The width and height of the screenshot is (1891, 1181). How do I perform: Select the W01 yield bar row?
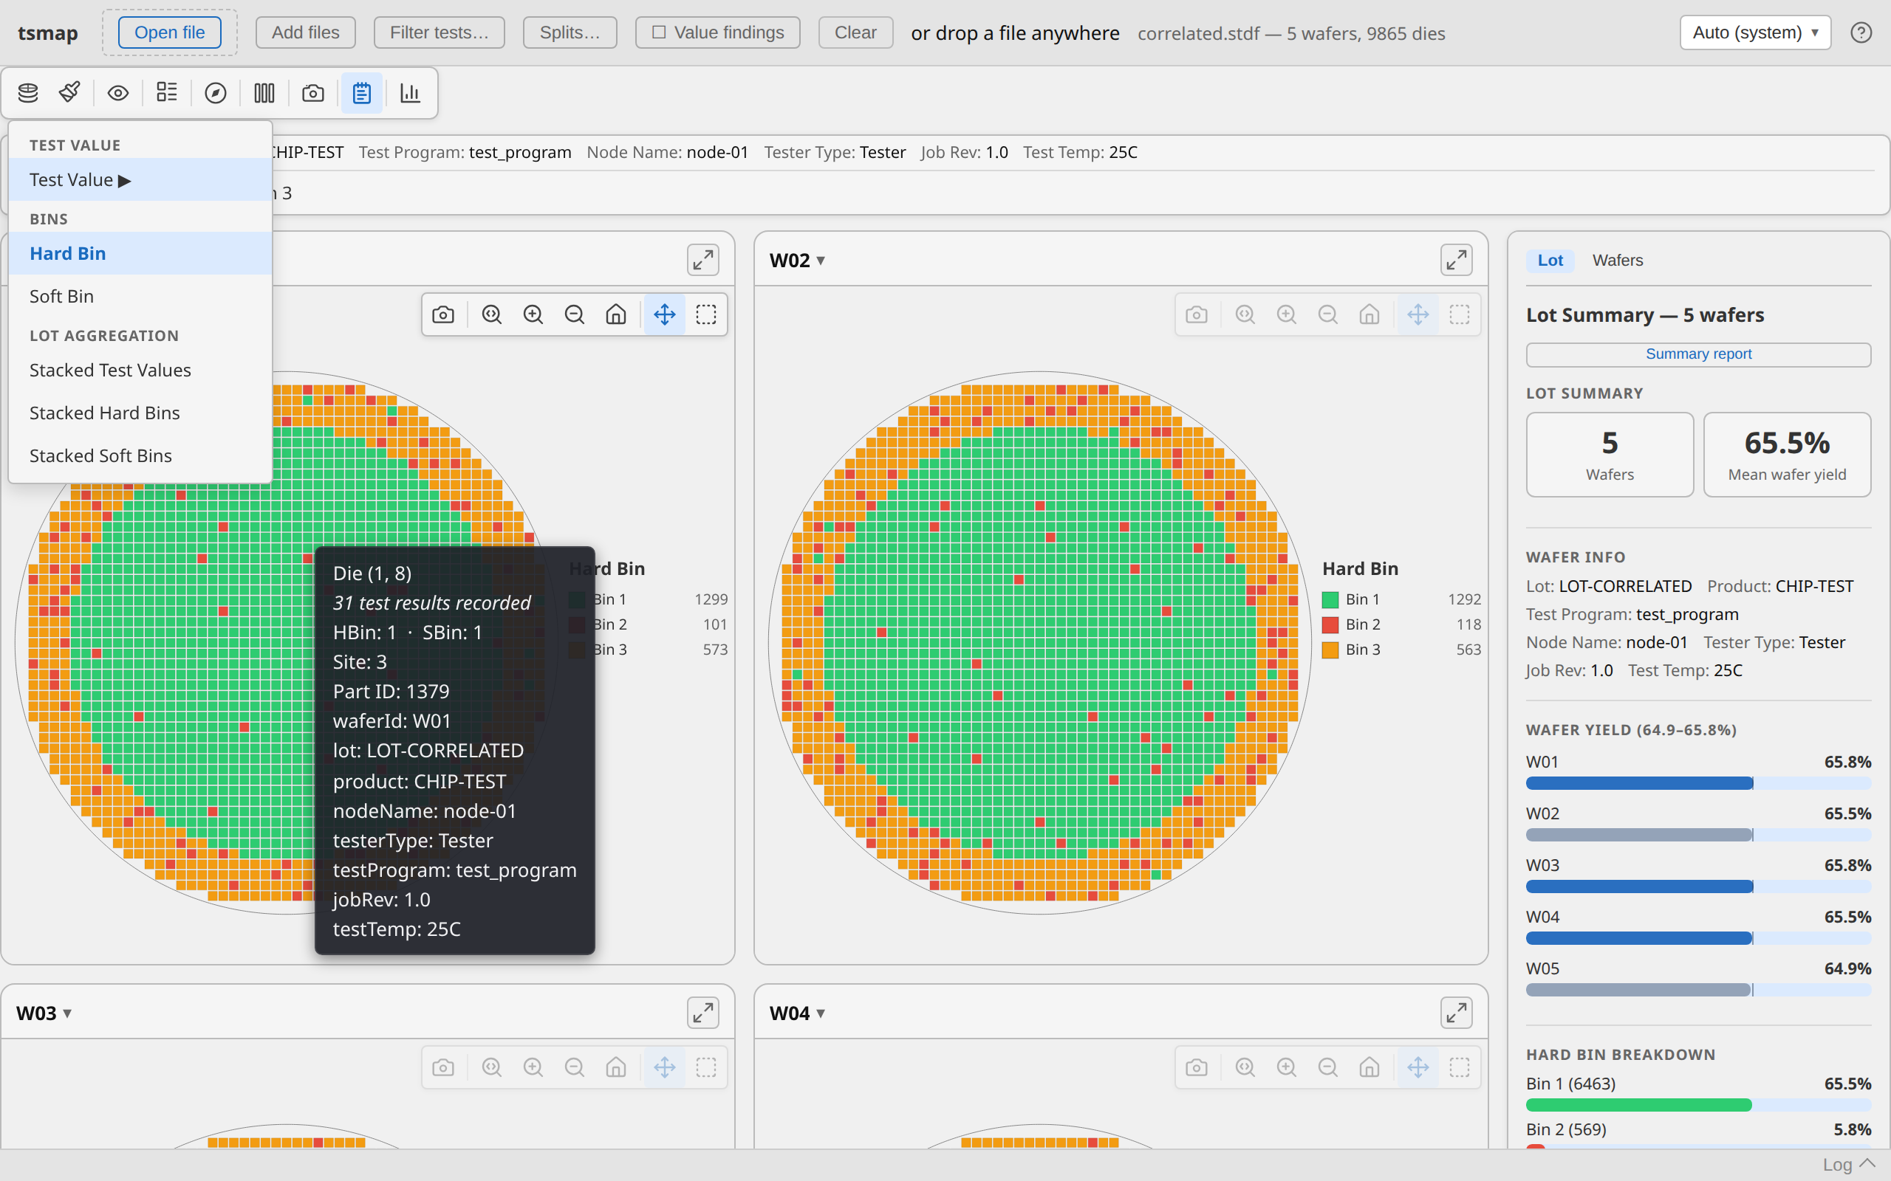(x=1699, y=772)
